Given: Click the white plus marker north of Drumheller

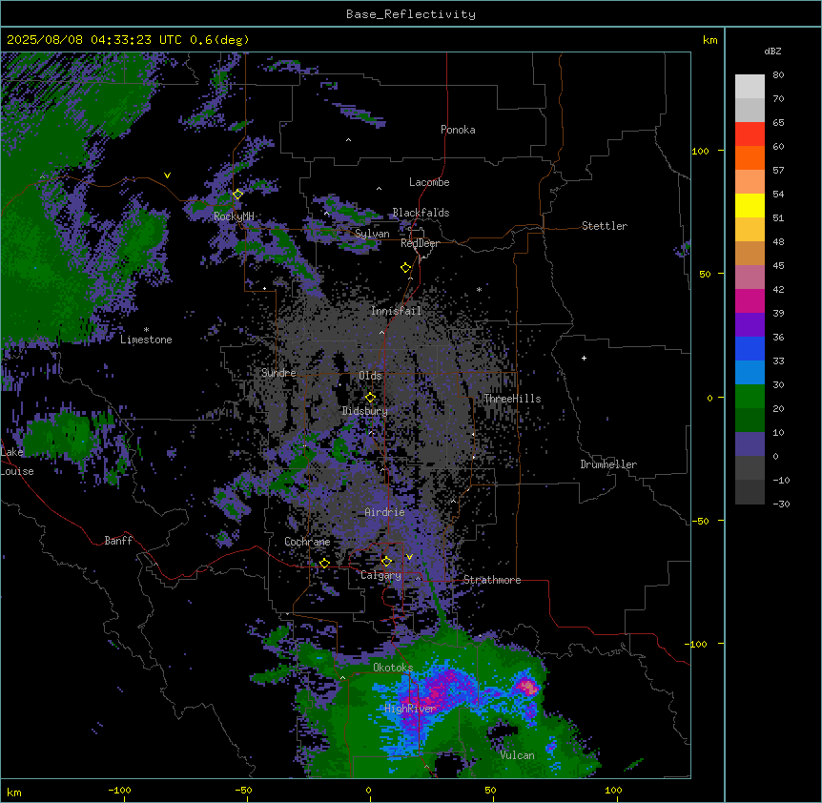Looking at the screenshot, I should click(x=584, y=358).
